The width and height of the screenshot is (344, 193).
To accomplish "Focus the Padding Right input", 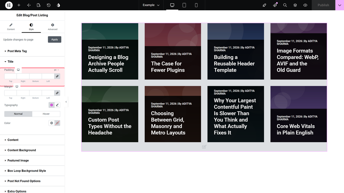I will tap(23, 76).
